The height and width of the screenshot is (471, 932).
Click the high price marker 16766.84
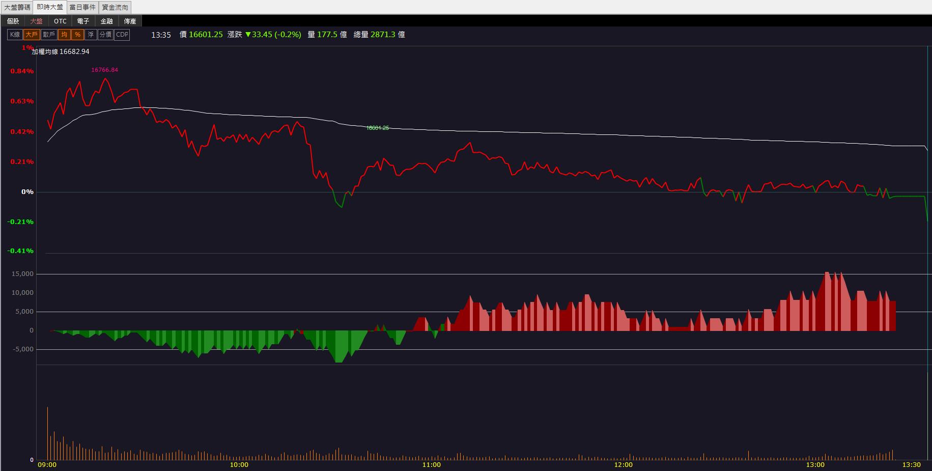[105, 70]
